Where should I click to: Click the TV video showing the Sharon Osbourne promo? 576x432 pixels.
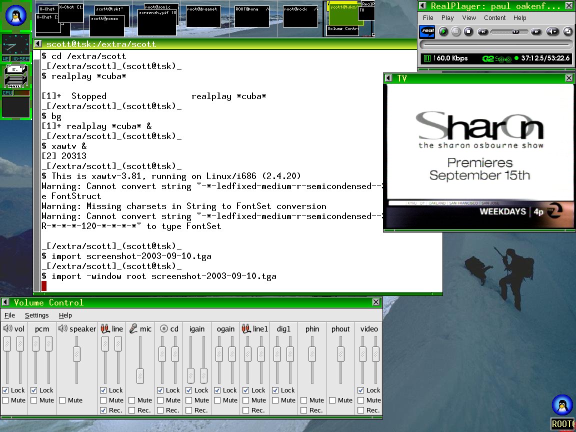point(480,156)
